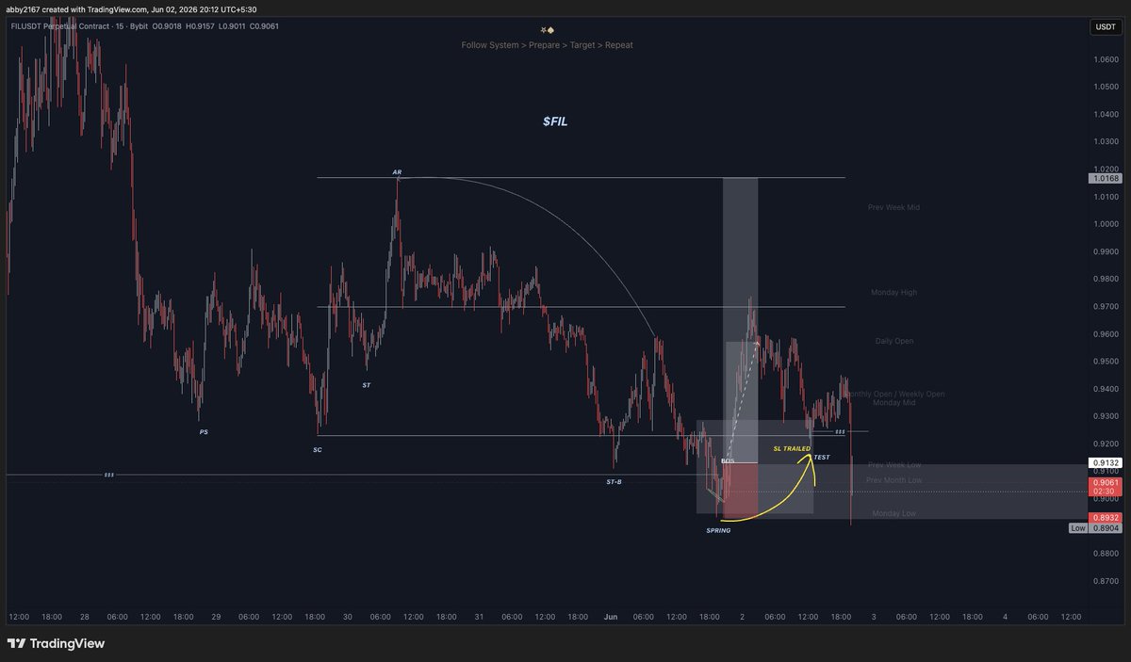Viewport: 1131px width, 662px height.
Task: Select the $FIL title text
Action: [555, 121]
